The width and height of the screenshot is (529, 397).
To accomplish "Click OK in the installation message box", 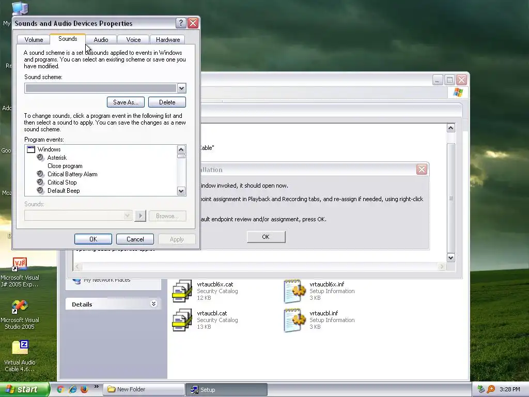I will pos(266,237).
